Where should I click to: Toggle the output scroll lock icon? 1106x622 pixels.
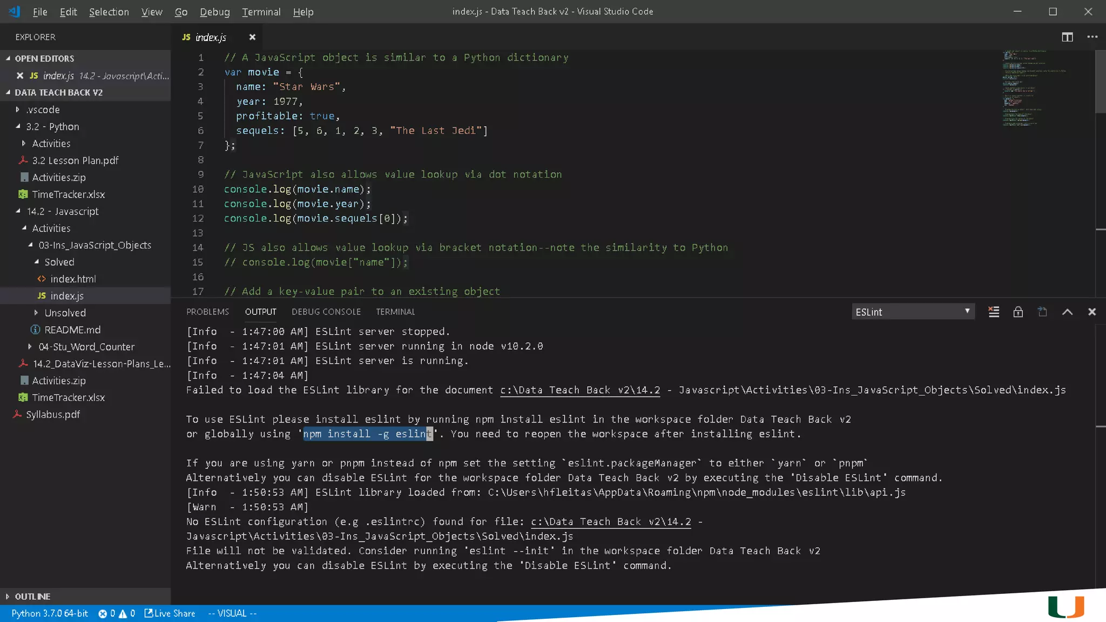(x=1018, y=312)
